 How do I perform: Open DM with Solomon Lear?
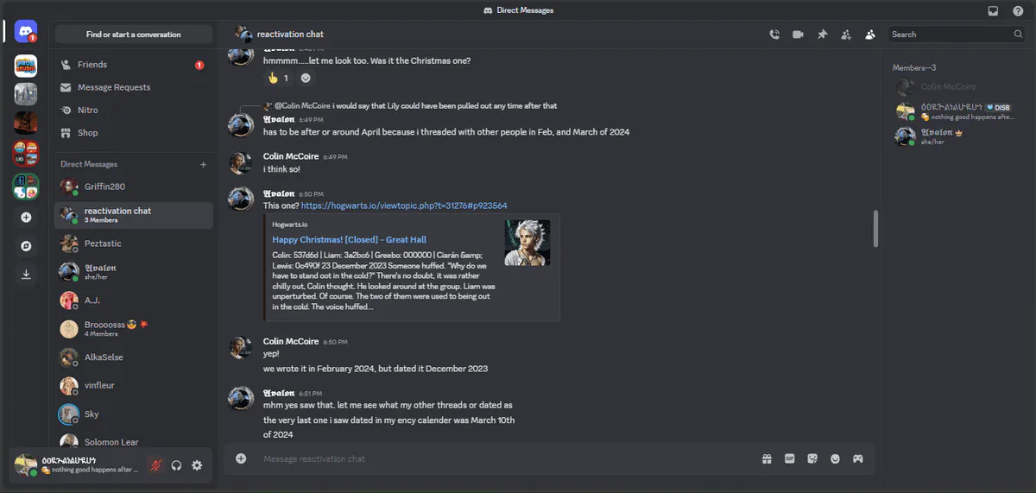(x=133, y=441)
